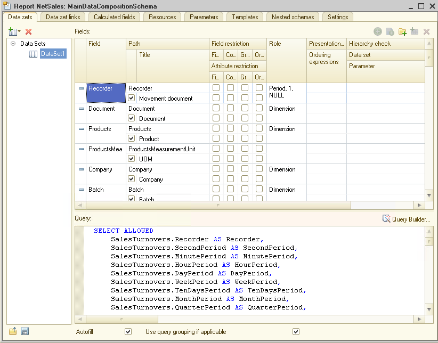
Task: Switch to the Calculated fields tab
Action: [114, 17]
